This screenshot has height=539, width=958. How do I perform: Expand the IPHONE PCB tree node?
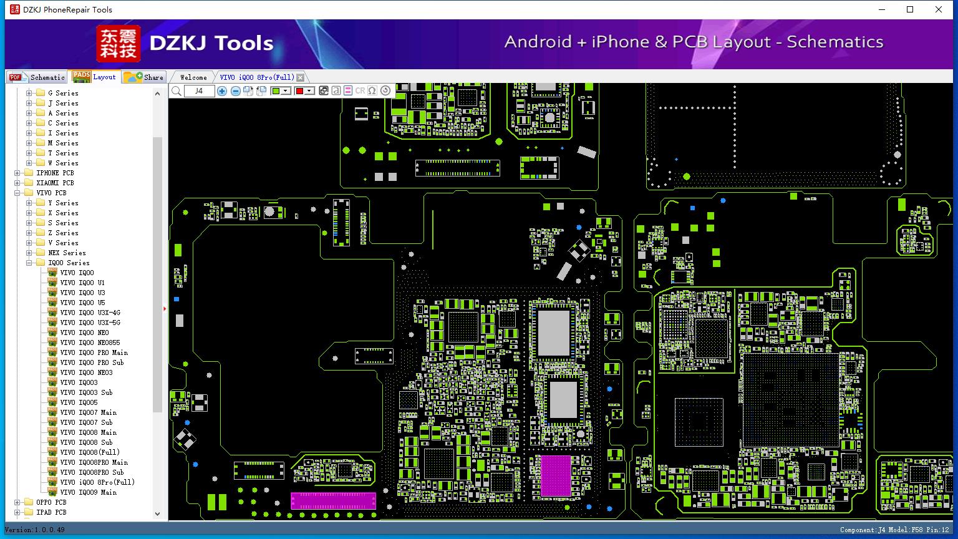click(x=17, y=173)
